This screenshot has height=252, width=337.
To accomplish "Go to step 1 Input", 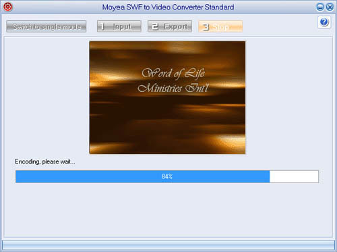I will point(119,26).
